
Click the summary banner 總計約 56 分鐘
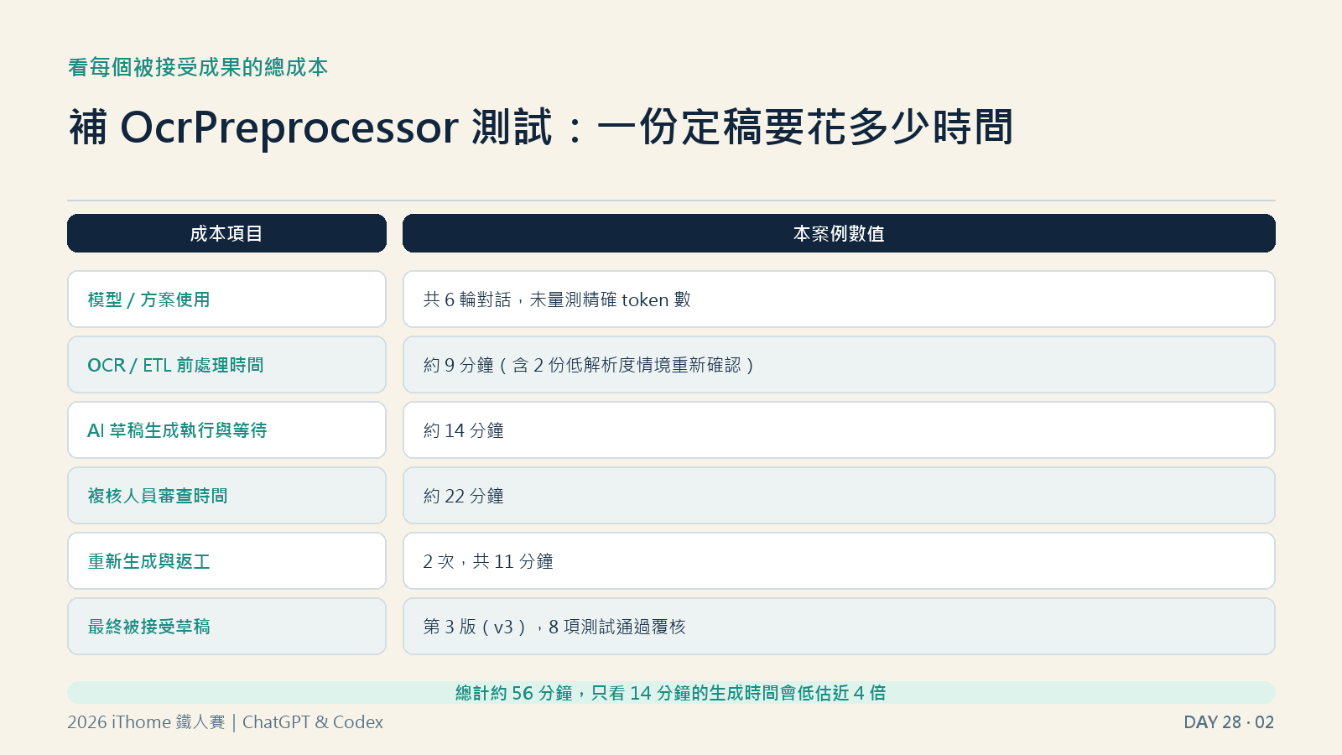[671, 693]
